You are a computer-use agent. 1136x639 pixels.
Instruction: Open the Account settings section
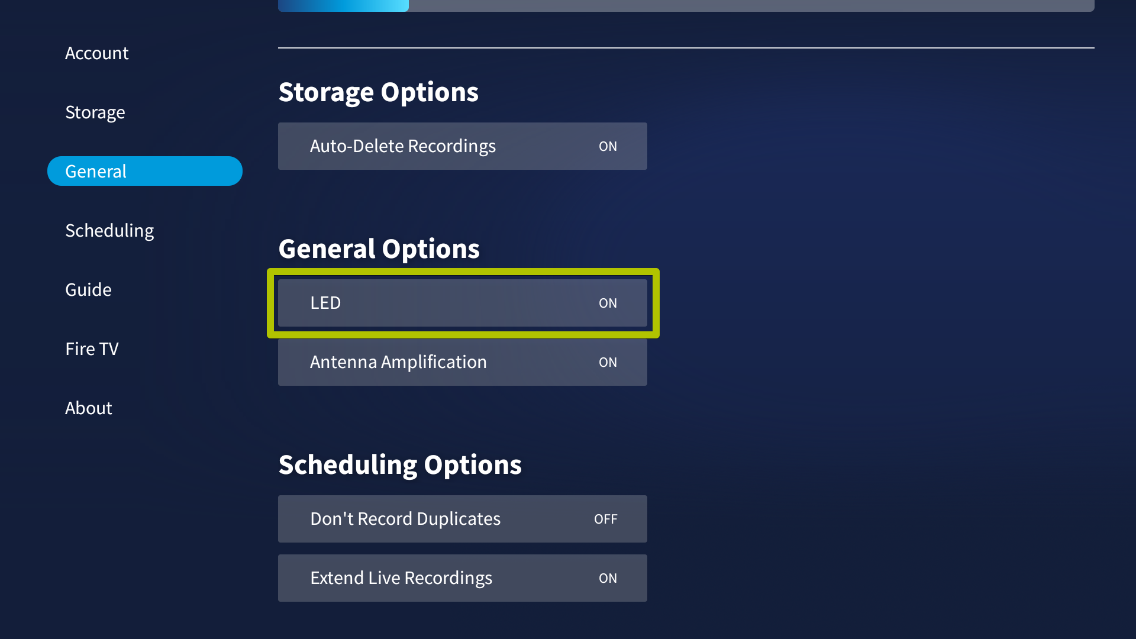point(96,53)
